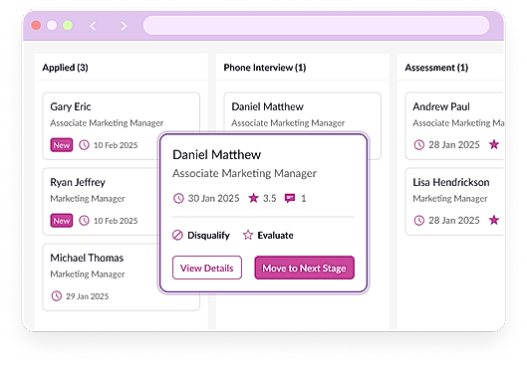Click the New badge on Gary Eric card

(62, 145)
